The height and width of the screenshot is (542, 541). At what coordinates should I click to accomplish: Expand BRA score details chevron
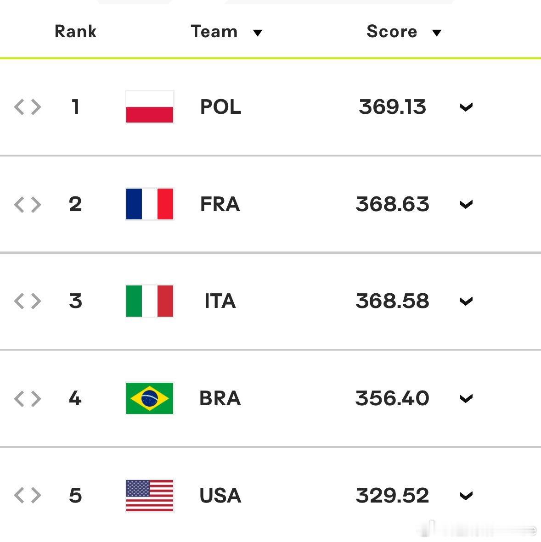pos(466,398)
